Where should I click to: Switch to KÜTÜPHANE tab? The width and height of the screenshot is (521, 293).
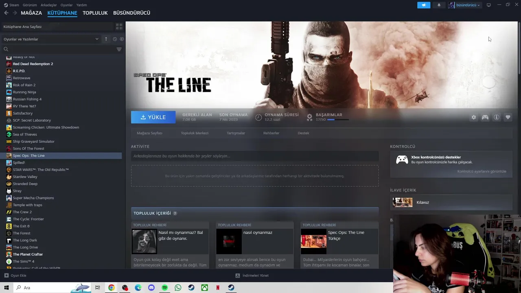click(62, 13)
